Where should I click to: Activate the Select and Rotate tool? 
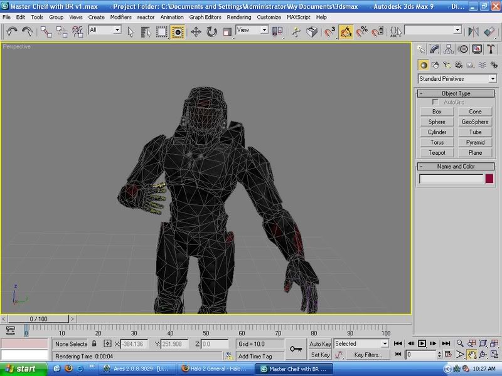[211, 32]
